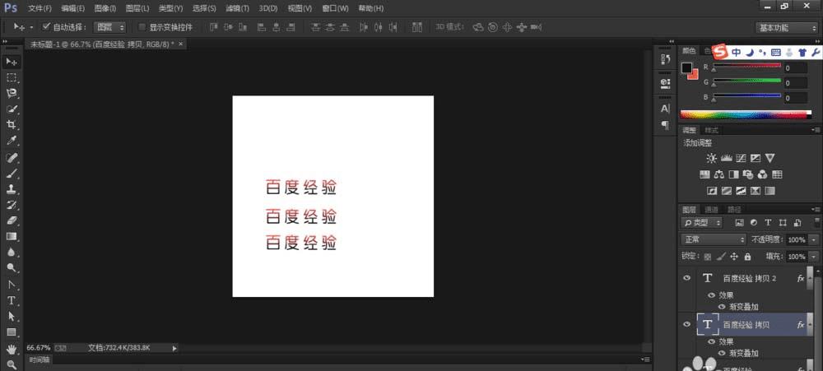Screen dimensions: 823x371
Task: Select the Eyedropper tool
Action: tap(12, 141)
